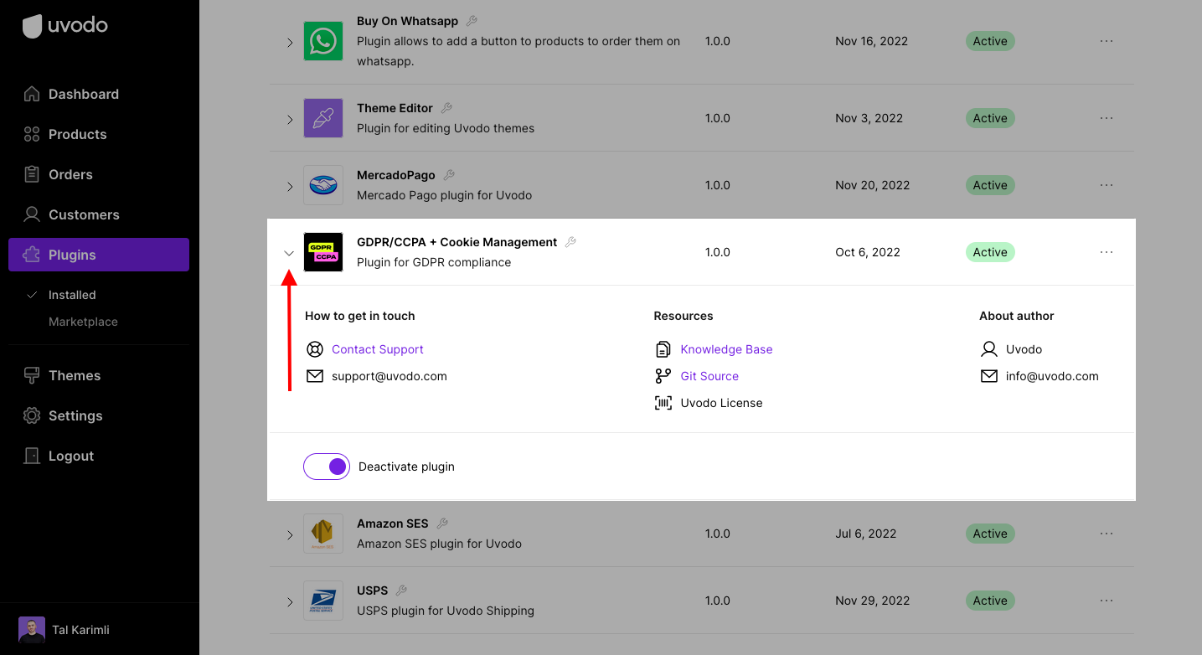This screenshot has width=1202, height=655.
Task: Click wrench icon next to Theme Editor
Action: pyautogui.click(x=446, y=108)
